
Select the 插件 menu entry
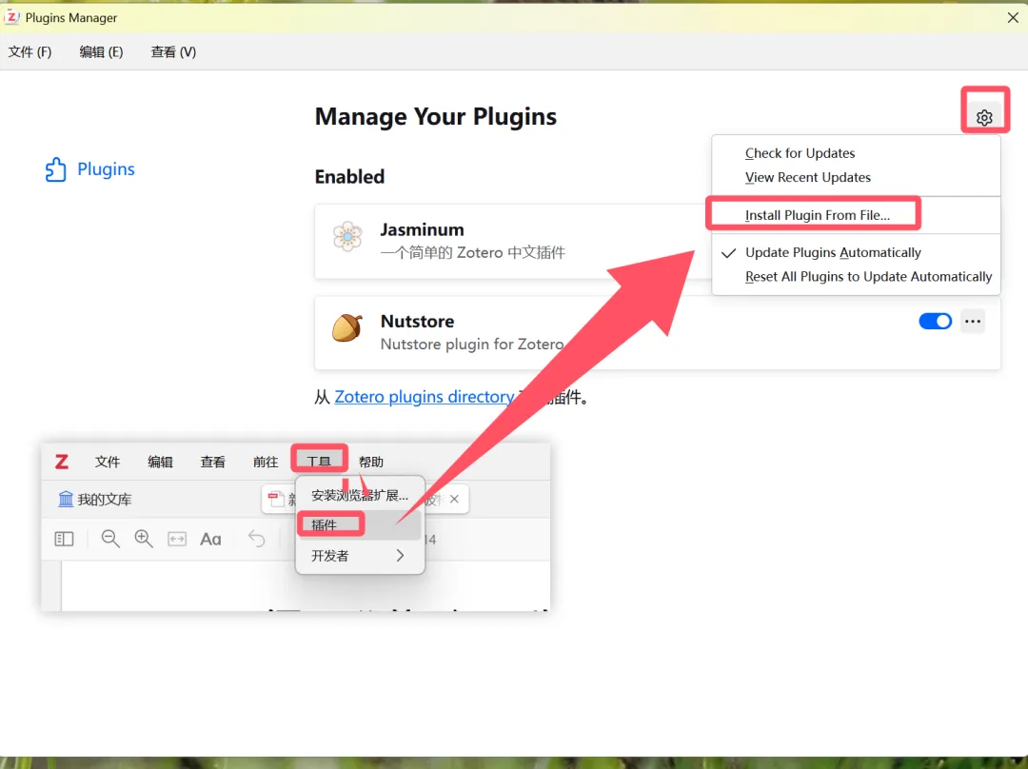359,525
